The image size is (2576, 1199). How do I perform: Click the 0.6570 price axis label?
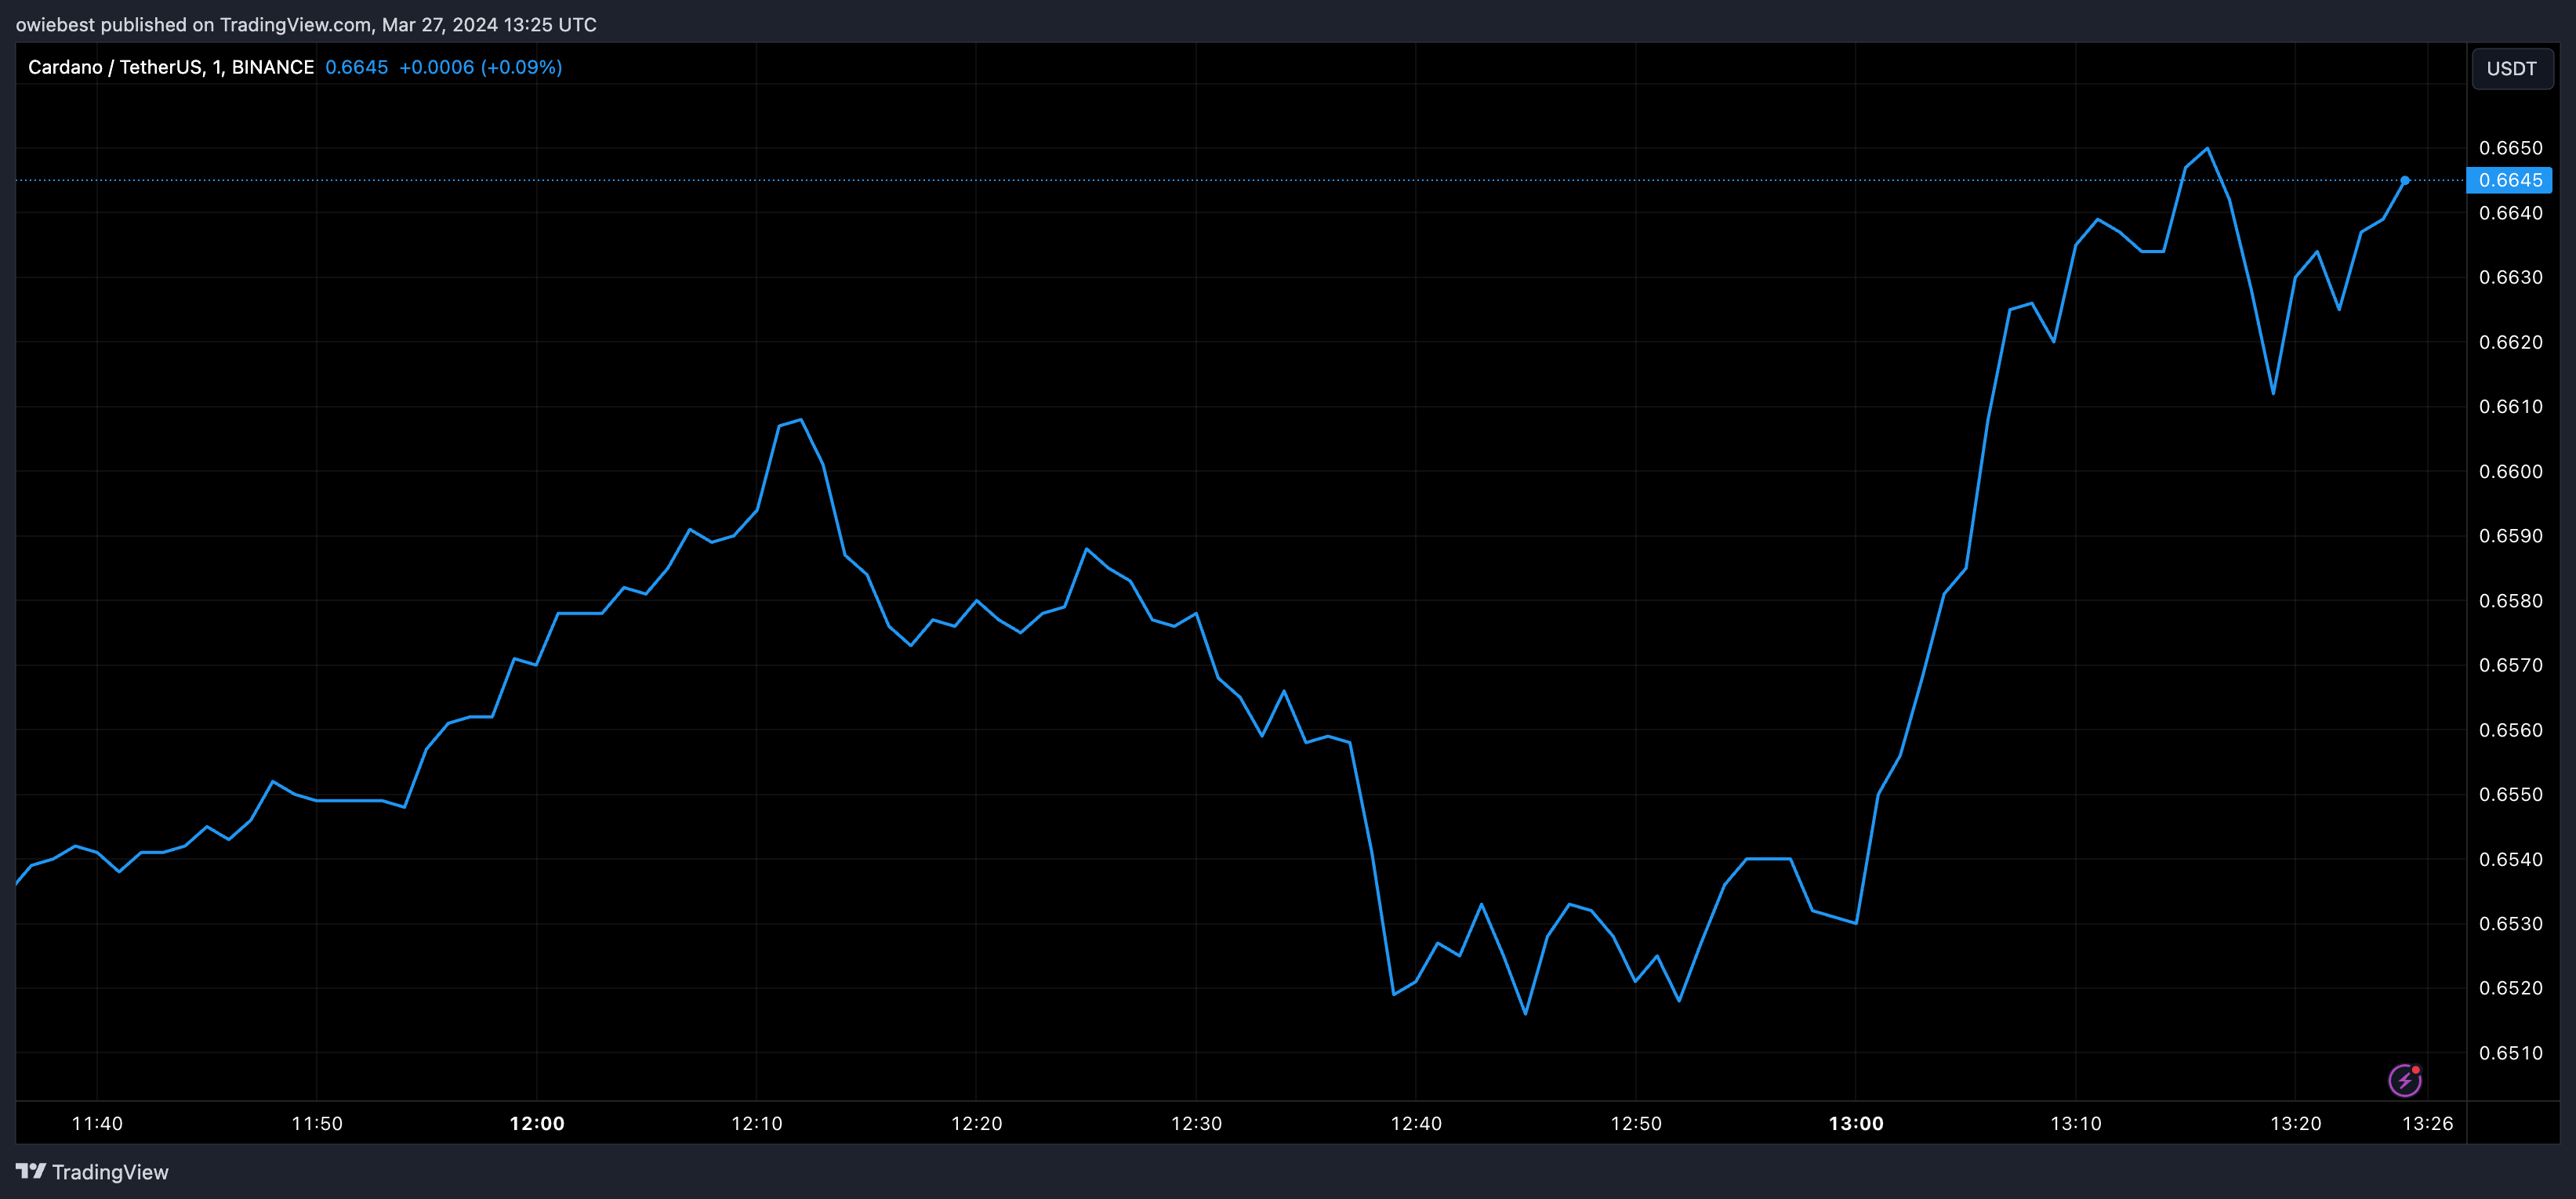coord(2510,665)
